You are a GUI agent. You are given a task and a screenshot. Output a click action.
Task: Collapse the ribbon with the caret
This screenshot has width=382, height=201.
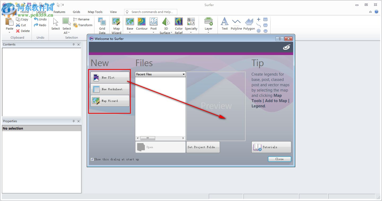click(x=370, y=12)
